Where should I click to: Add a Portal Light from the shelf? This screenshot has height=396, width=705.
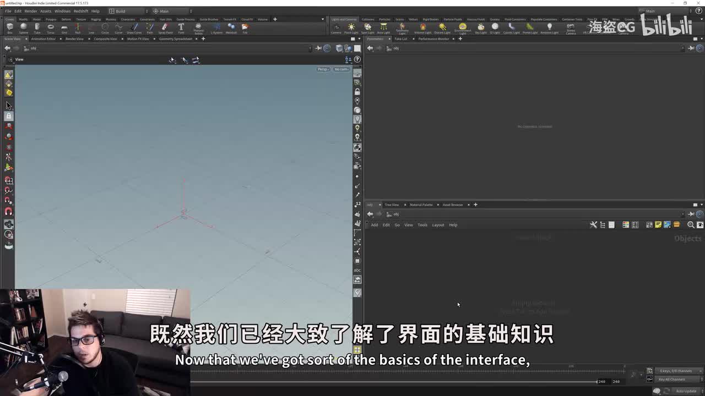click(x=530, y=28)
